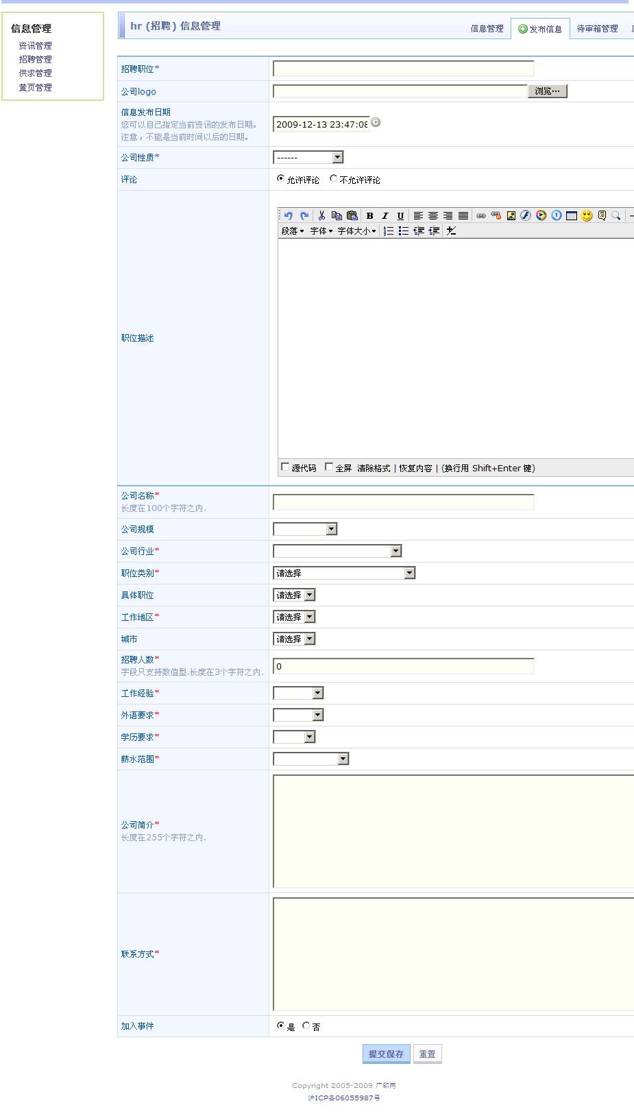Click the 提交保存 submit button

pyautogui.click(x=387, y=1054)
